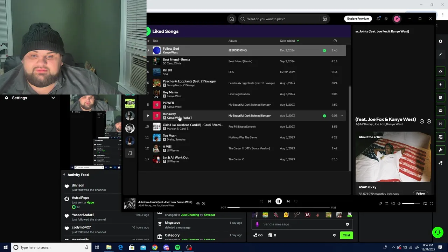Click camera icon in right sidebar
Image resolution: width=448 pixels, height=252 pixels.
441,71
